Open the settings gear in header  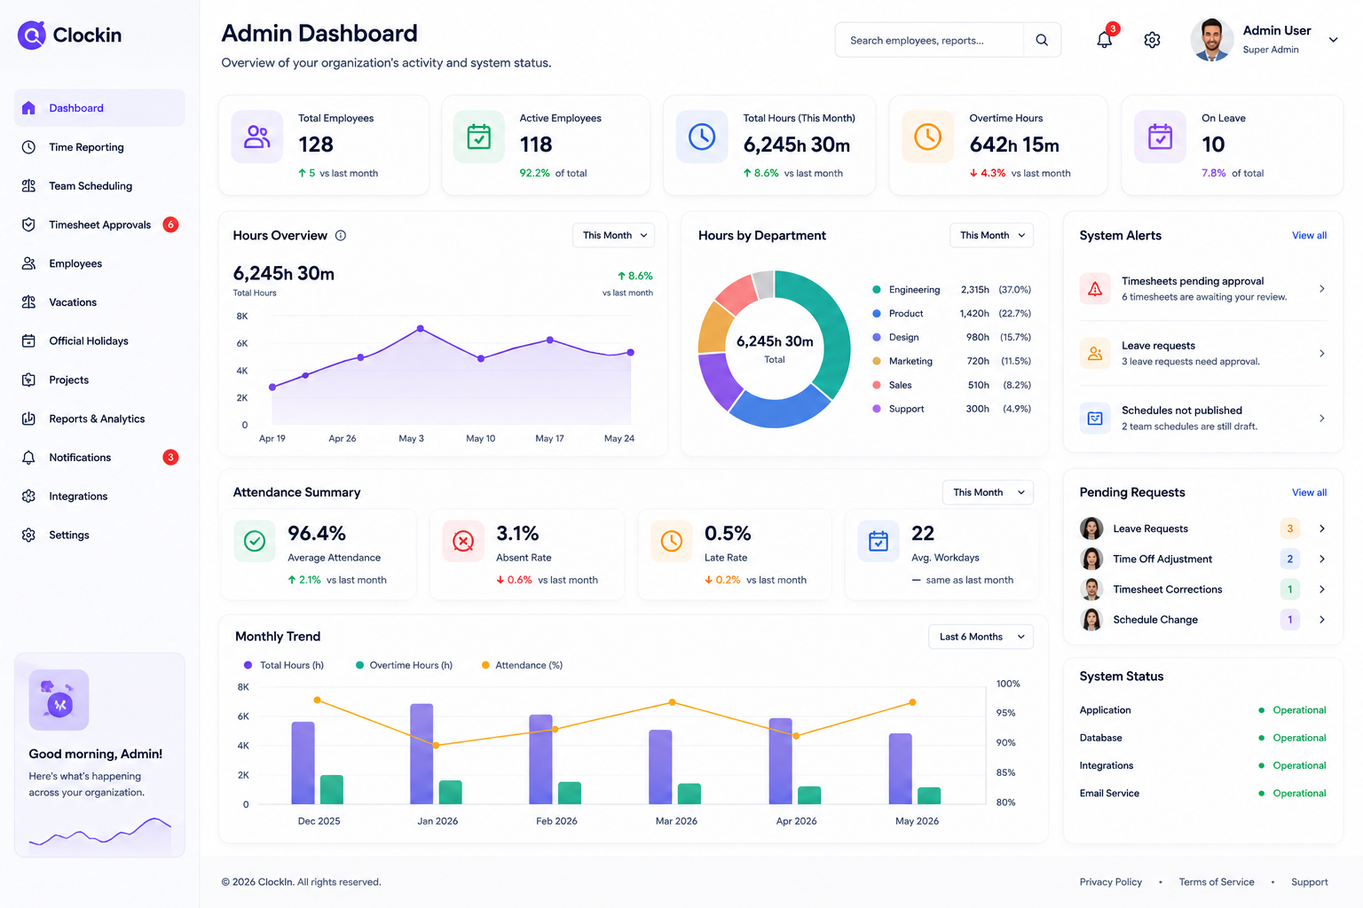(x=1152, y=40)
